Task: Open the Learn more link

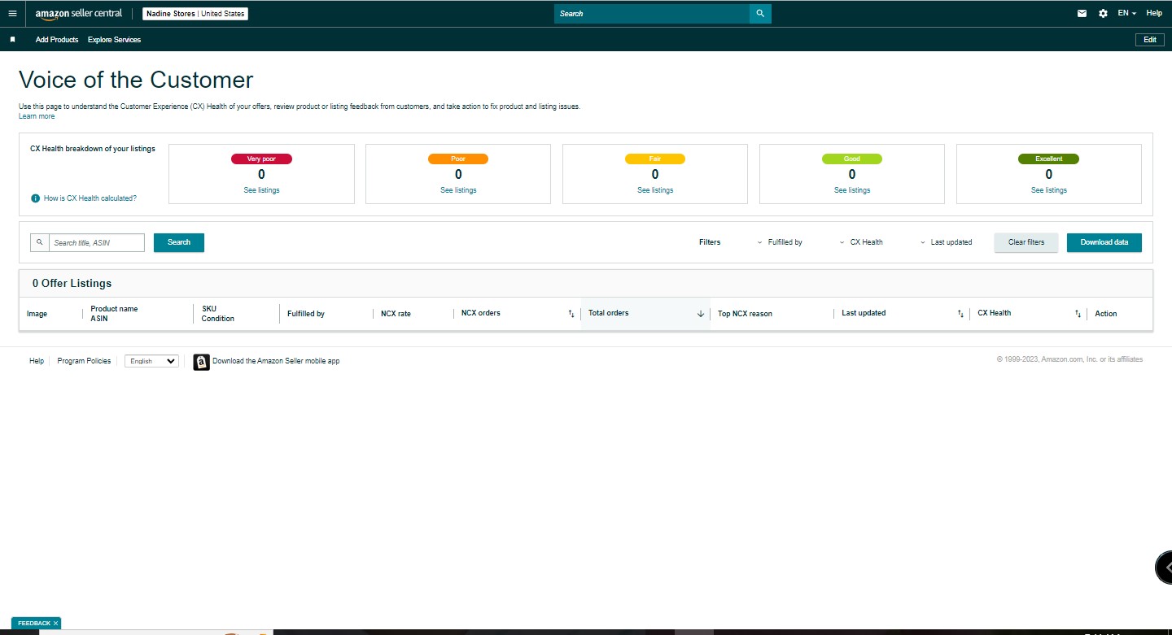Action: 37,116
